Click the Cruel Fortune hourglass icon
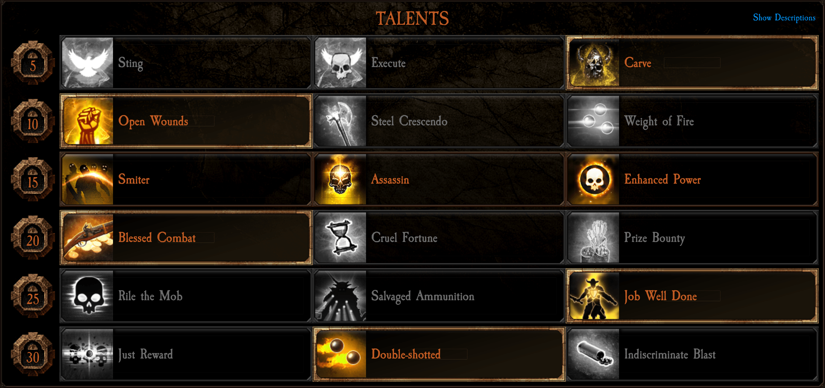The width and height of the screenshot is (825, 388). click(x=340, y=238)
